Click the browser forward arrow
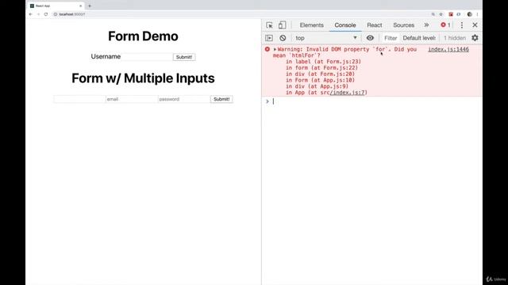The height and width of the screenshot is (285, 508). point(38,14)
